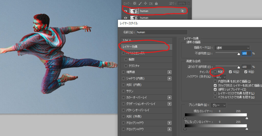Toggle the サテン effect checkbox
This screenshot has width=262, height=136.
click(x=124, y=91)
